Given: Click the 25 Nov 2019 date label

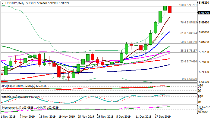Looking at the screenshot, I should tap(86, 117).
